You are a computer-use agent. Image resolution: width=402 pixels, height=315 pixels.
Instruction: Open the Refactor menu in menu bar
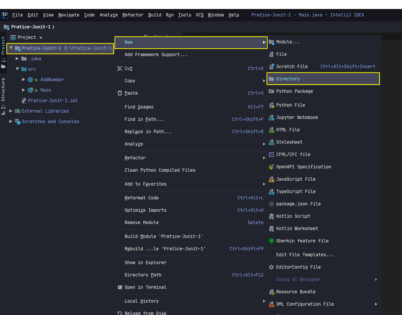point(133,15)
